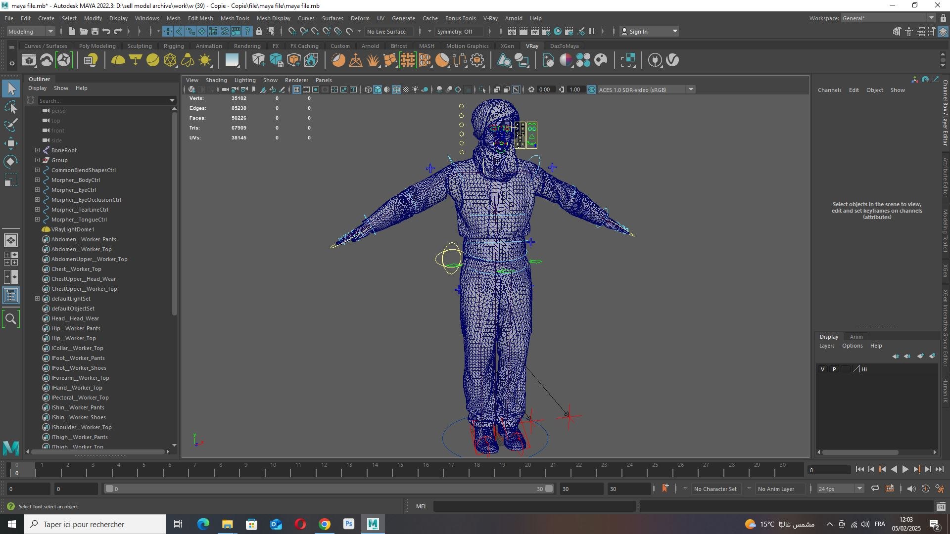950x534 pixels.
Task: Click the MEL command input line
Action: pyautogui.click(x=534, y=506)
